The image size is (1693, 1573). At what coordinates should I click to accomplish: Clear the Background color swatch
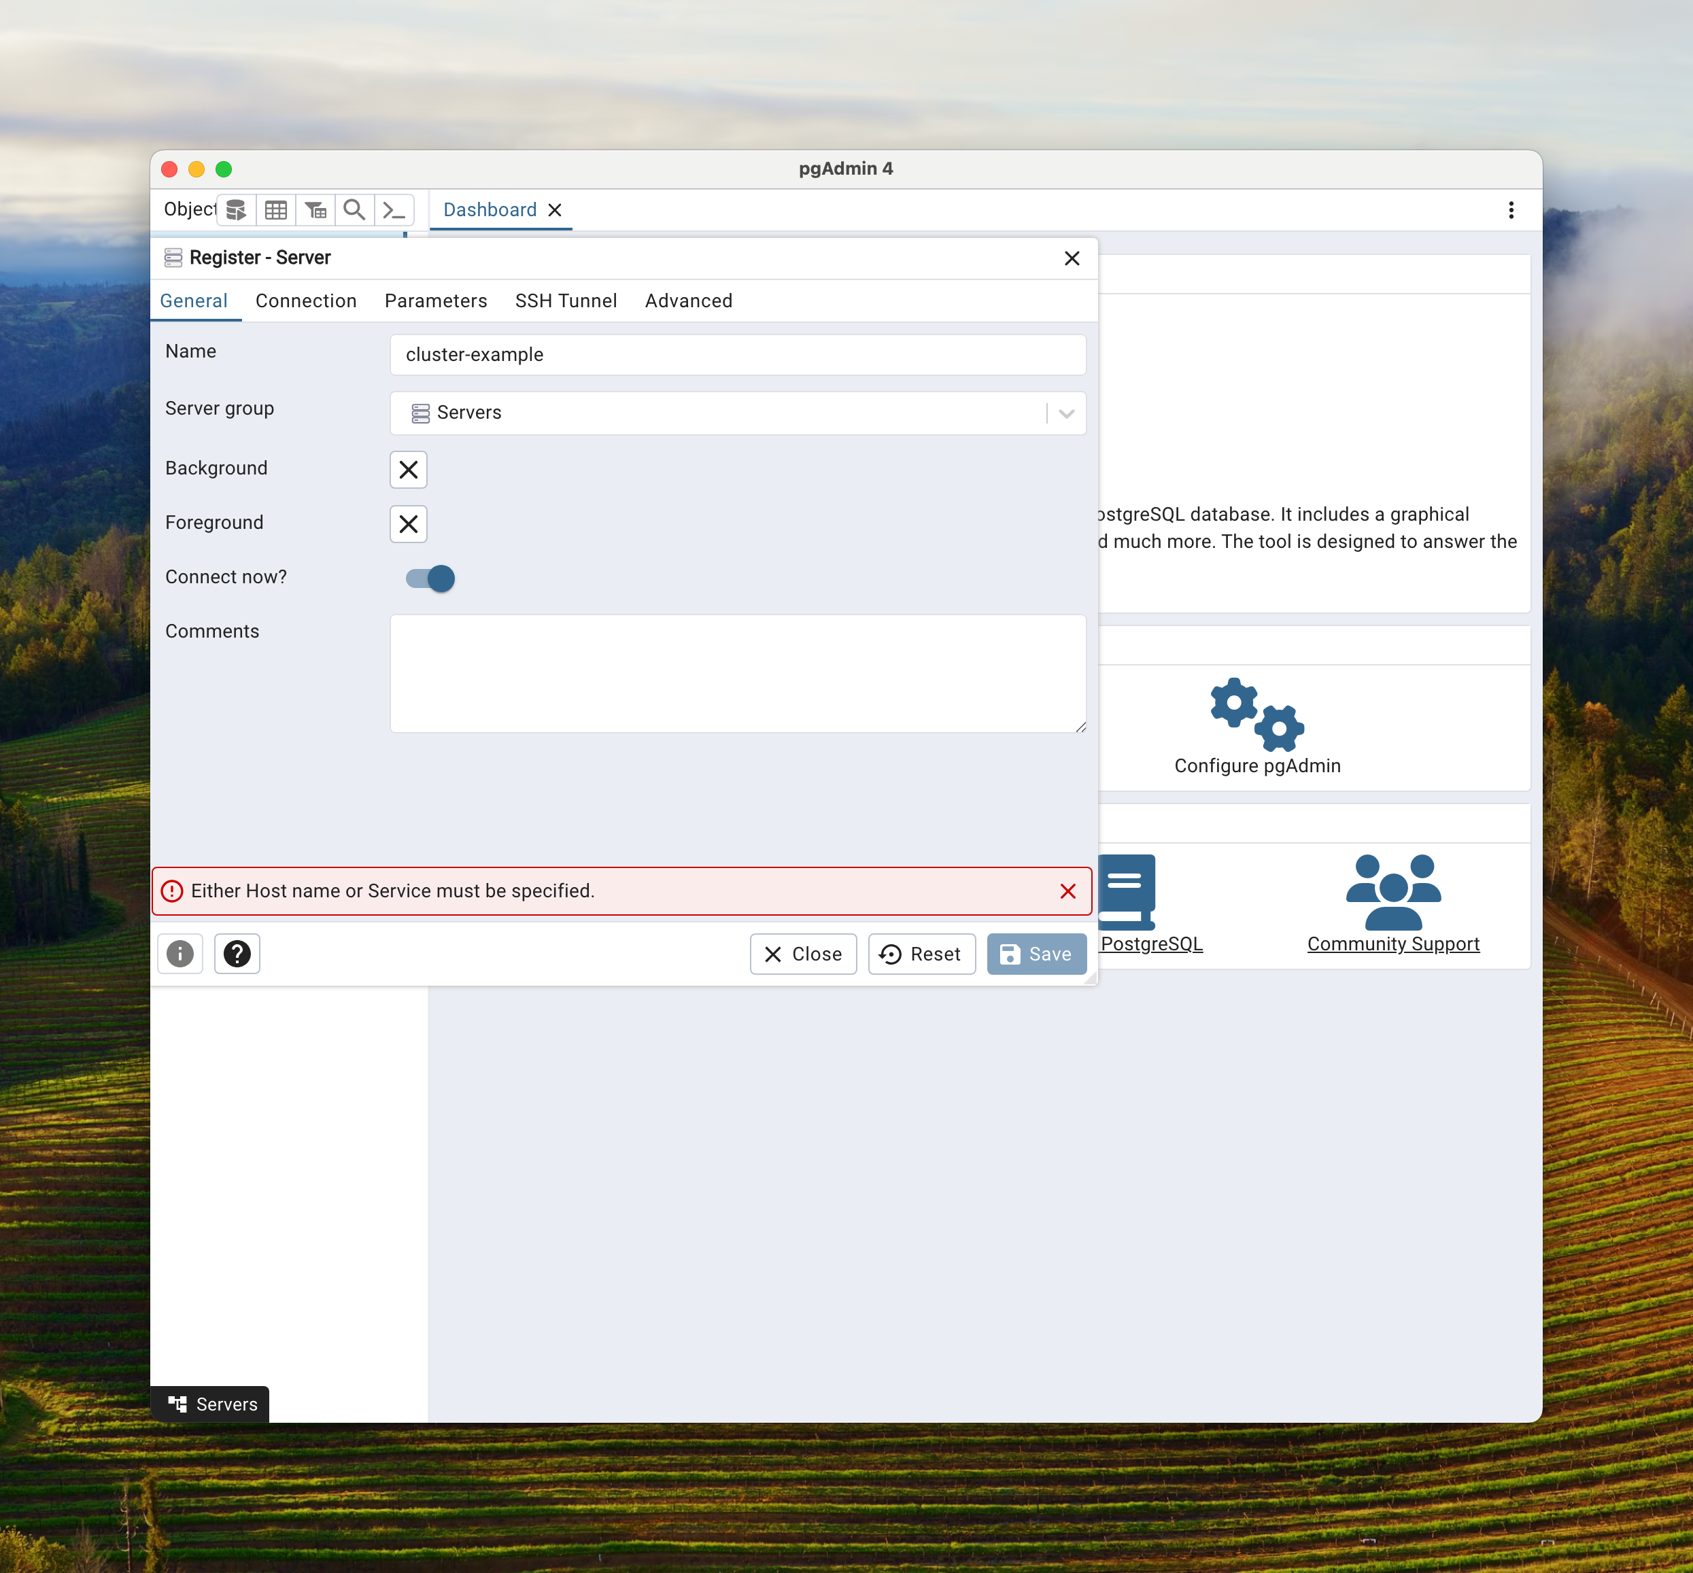409,470
